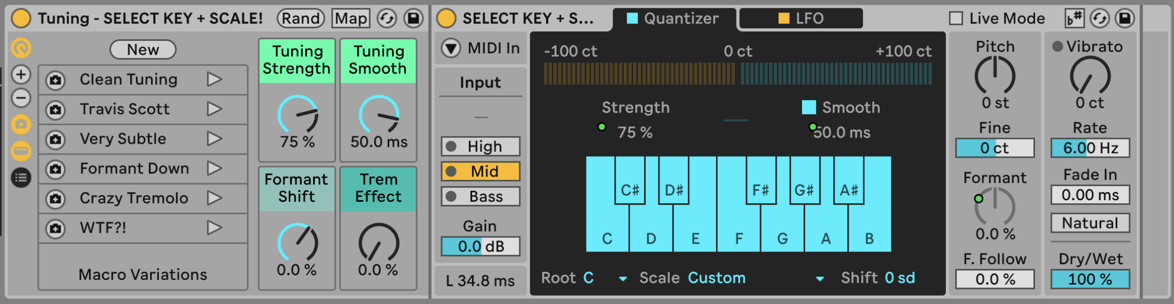Click the minus icon in the rack sidebar
This screenshot has height=304, width=1174.
click(21, 98)
